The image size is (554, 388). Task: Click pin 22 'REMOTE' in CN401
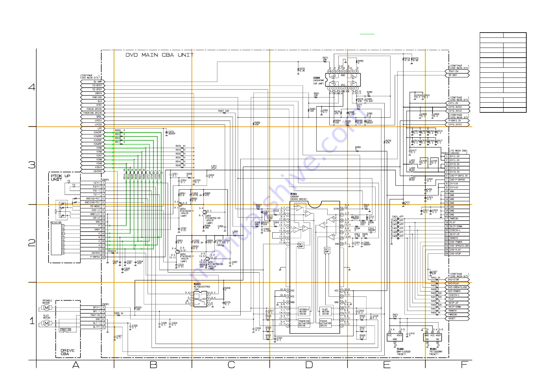(457, 238)
